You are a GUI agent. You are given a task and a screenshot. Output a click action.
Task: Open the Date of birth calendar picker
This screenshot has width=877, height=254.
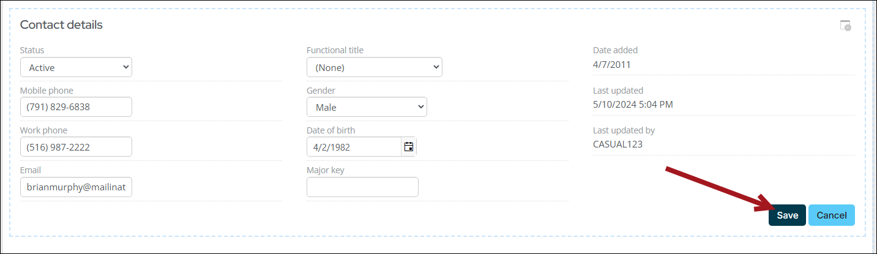pyautogui.click(x=409, y=147)
